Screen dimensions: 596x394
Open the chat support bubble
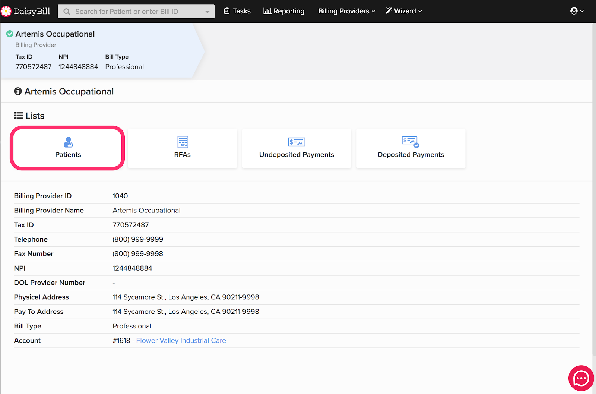[x=581, y=378]
